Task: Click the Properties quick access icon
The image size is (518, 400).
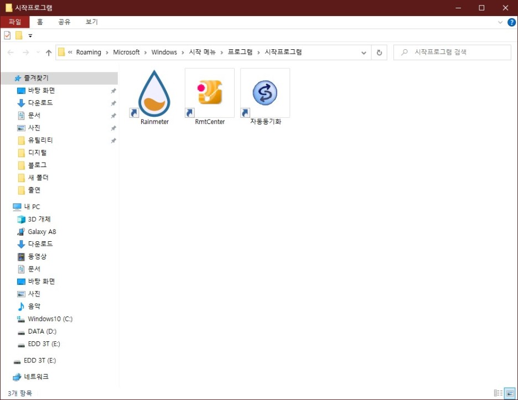Action: coord(7,35)
